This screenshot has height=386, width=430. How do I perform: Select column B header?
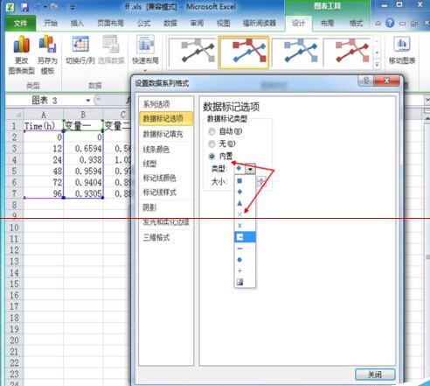pyautogui.click(x=83, y=115)
